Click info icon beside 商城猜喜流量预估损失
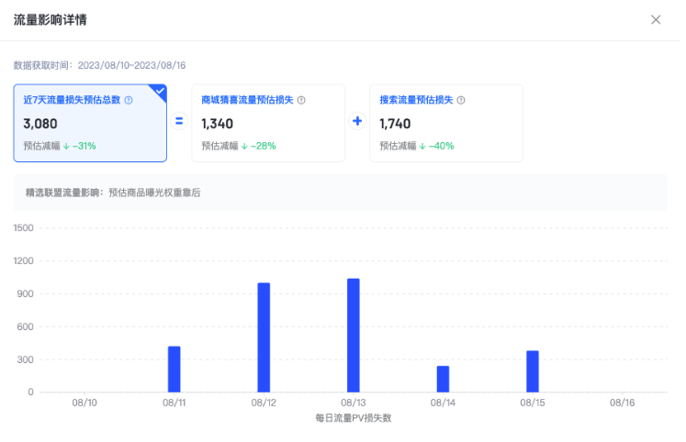Viewport: 686px width, 442px height. click(x=301, y=100)
